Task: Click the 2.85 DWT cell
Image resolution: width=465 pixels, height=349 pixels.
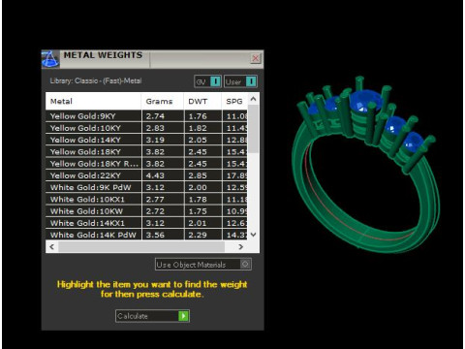Action: [x=203, y=175]
